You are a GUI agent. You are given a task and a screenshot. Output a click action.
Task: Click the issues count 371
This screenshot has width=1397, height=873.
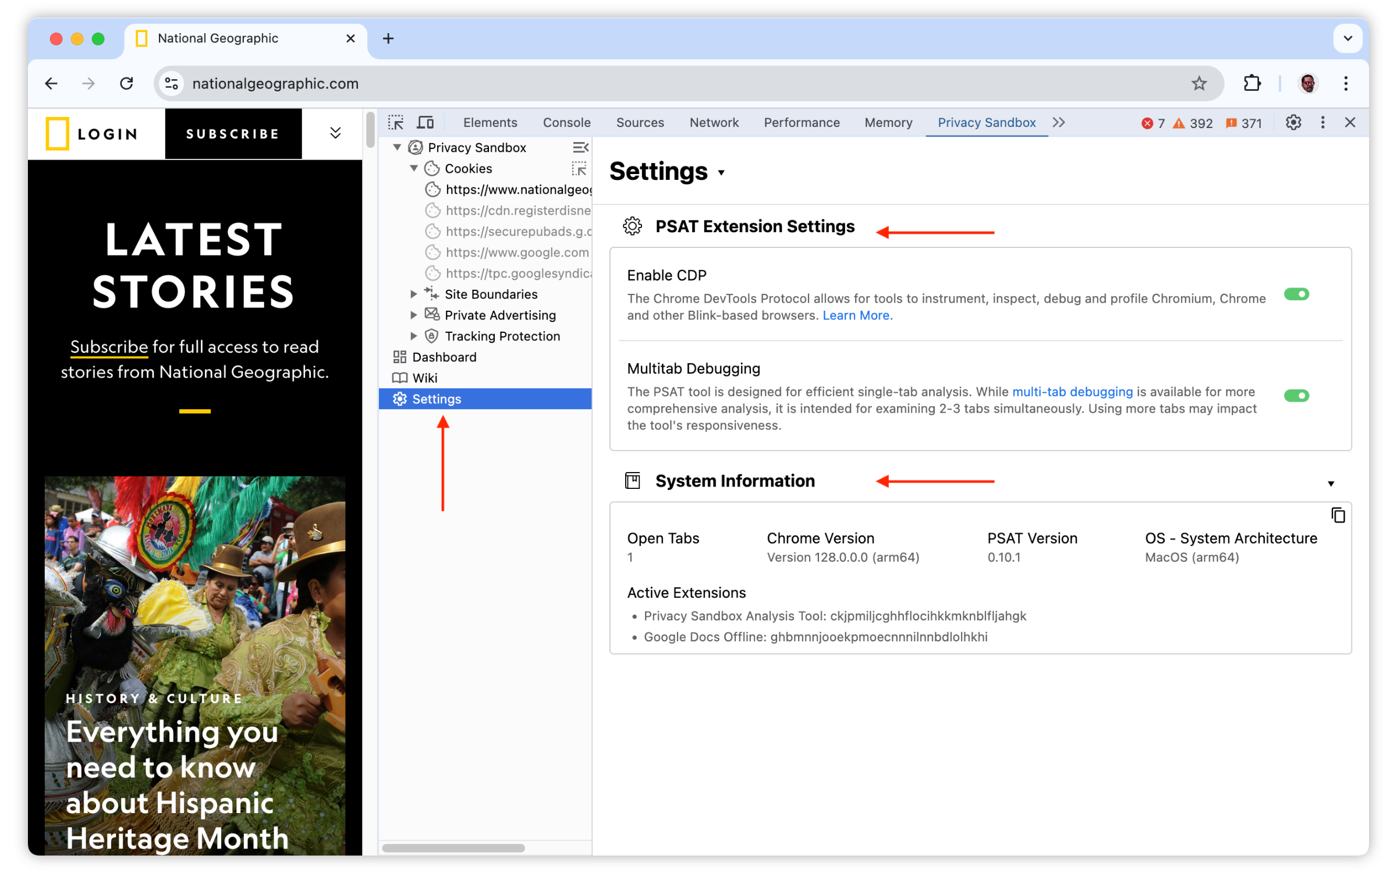click(x=1244, y=123)
